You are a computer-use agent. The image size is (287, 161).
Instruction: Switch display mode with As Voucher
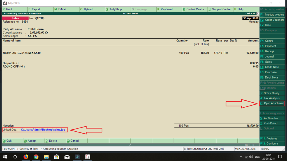click(x=272, y=118)
